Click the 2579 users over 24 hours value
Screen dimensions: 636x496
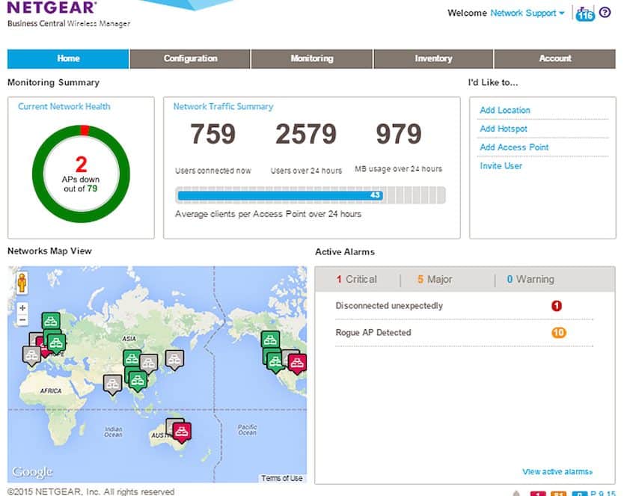[x=306, y=134]
